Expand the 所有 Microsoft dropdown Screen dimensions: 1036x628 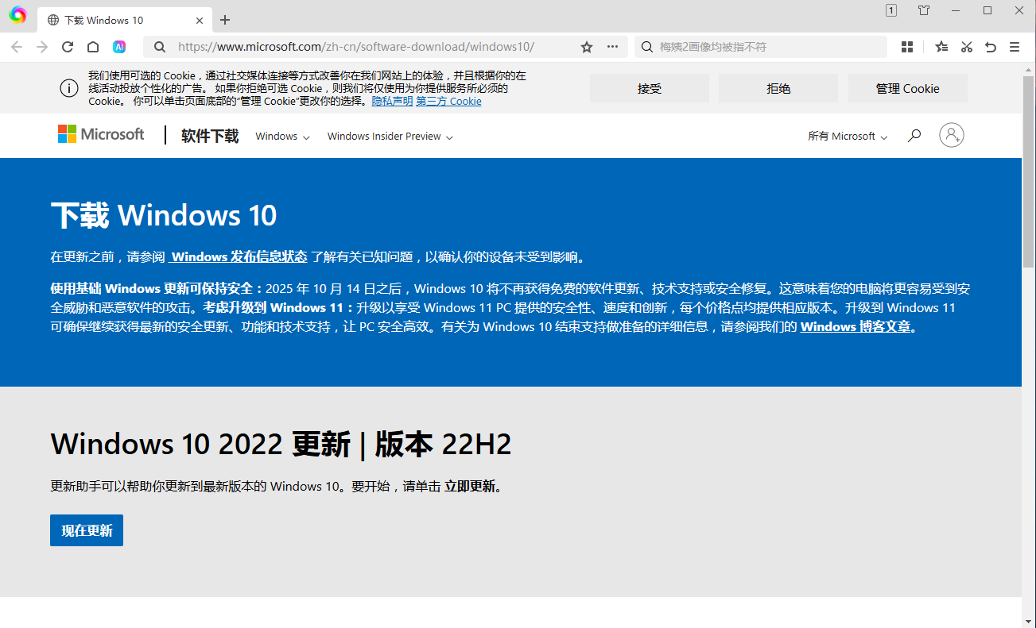(x=848, y=137)
